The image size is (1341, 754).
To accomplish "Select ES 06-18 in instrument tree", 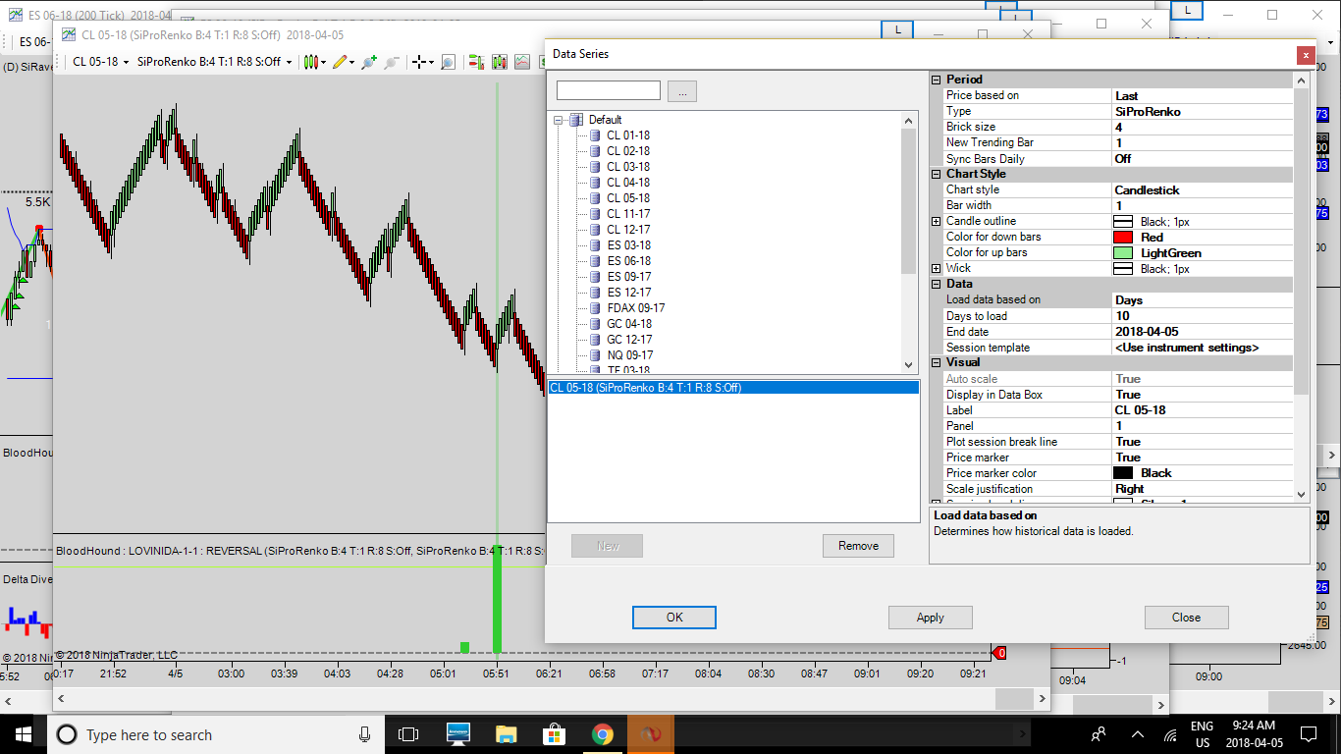I will pyautogui.click(x=628, y=261).
